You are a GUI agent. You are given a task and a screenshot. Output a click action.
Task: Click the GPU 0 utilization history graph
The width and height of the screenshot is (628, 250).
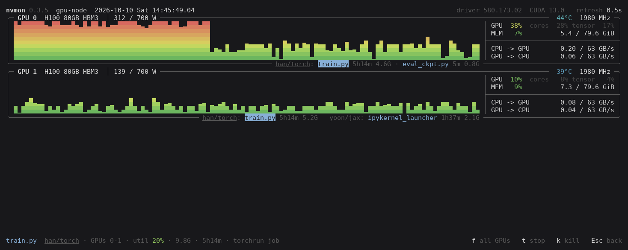tap(246, 41)
